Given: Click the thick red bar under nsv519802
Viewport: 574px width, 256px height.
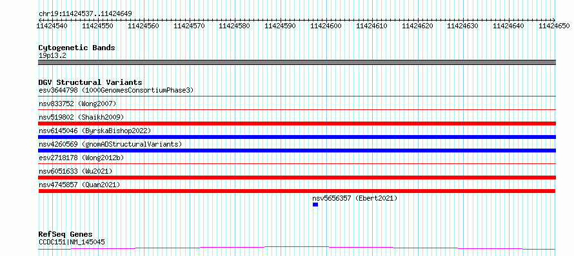Looking at the screenshot, I should pyautogui.click(x=297, y=123).
